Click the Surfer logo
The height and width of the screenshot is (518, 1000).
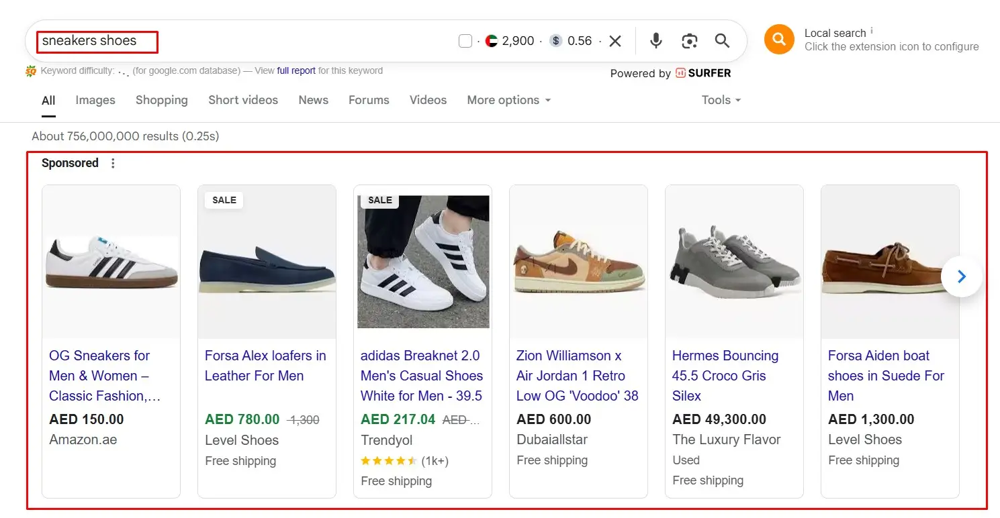point(703,73)
